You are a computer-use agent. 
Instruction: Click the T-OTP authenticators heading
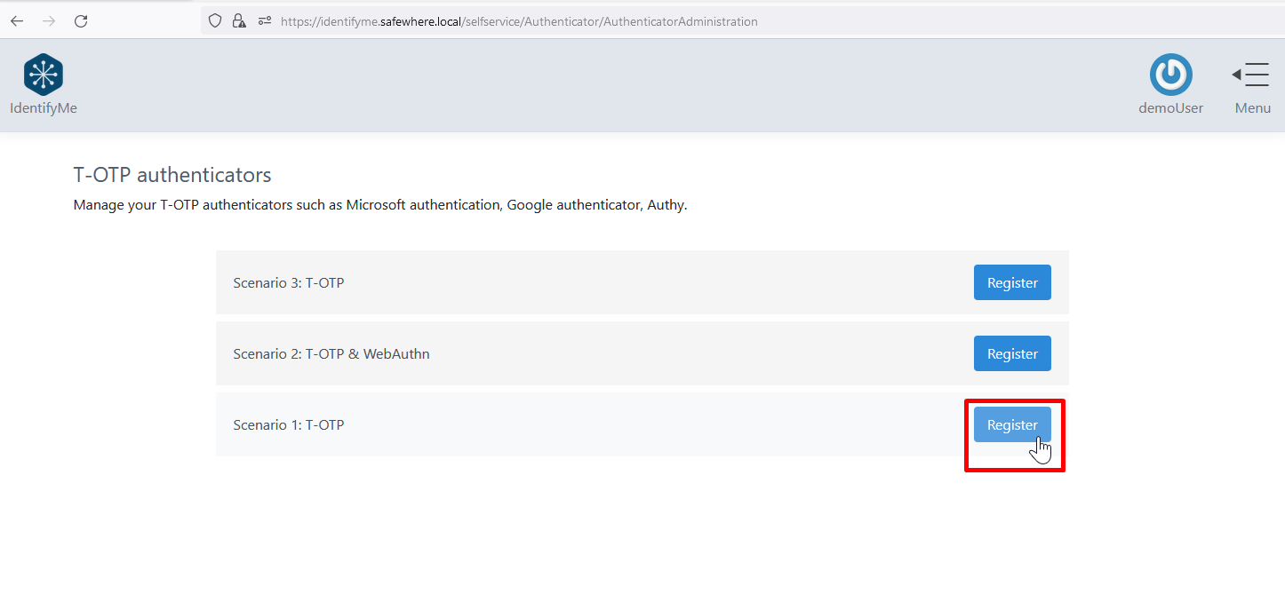point(172,175)
